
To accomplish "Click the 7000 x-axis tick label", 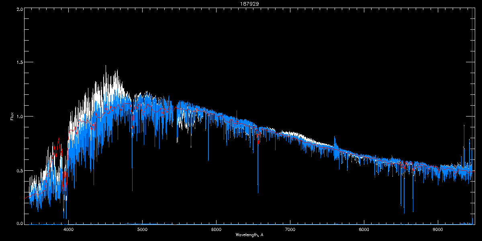I will pos(290,230).
